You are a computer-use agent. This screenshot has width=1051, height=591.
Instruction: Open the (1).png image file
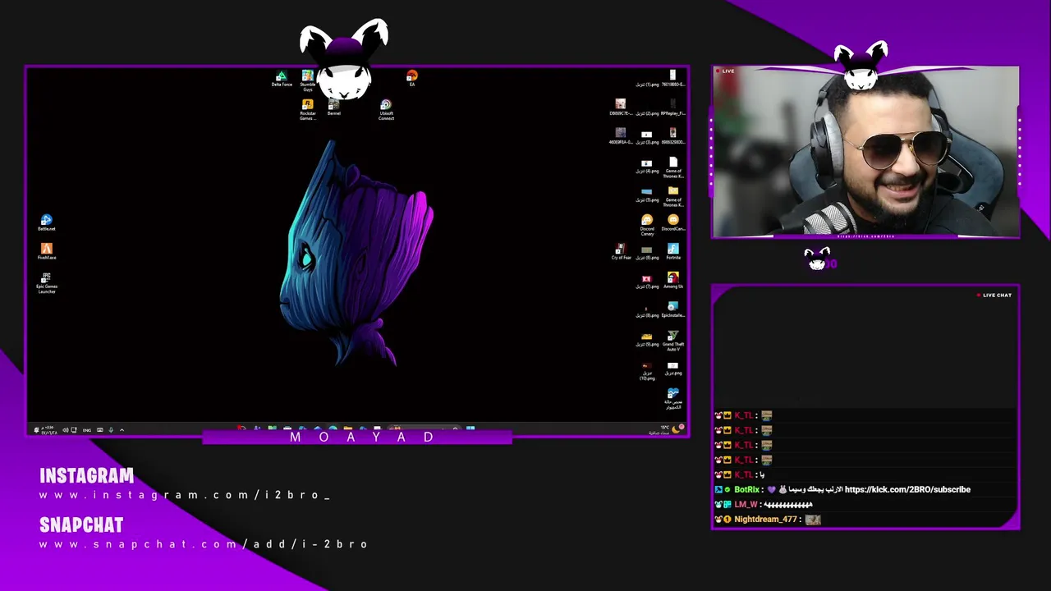(647, 84)
